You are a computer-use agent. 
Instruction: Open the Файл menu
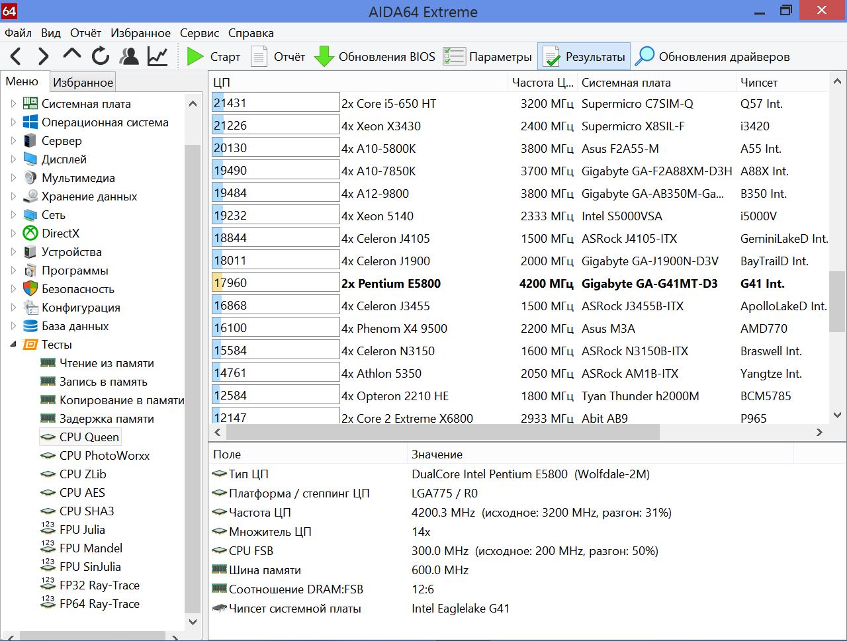(x=19, y=33)
